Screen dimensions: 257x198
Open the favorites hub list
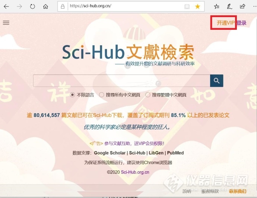pyautogui.click(x=216, y=7)
